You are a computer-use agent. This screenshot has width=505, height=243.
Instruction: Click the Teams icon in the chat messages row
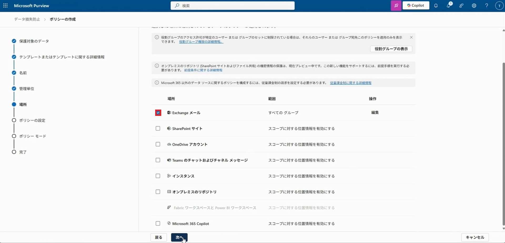(169, 160)
